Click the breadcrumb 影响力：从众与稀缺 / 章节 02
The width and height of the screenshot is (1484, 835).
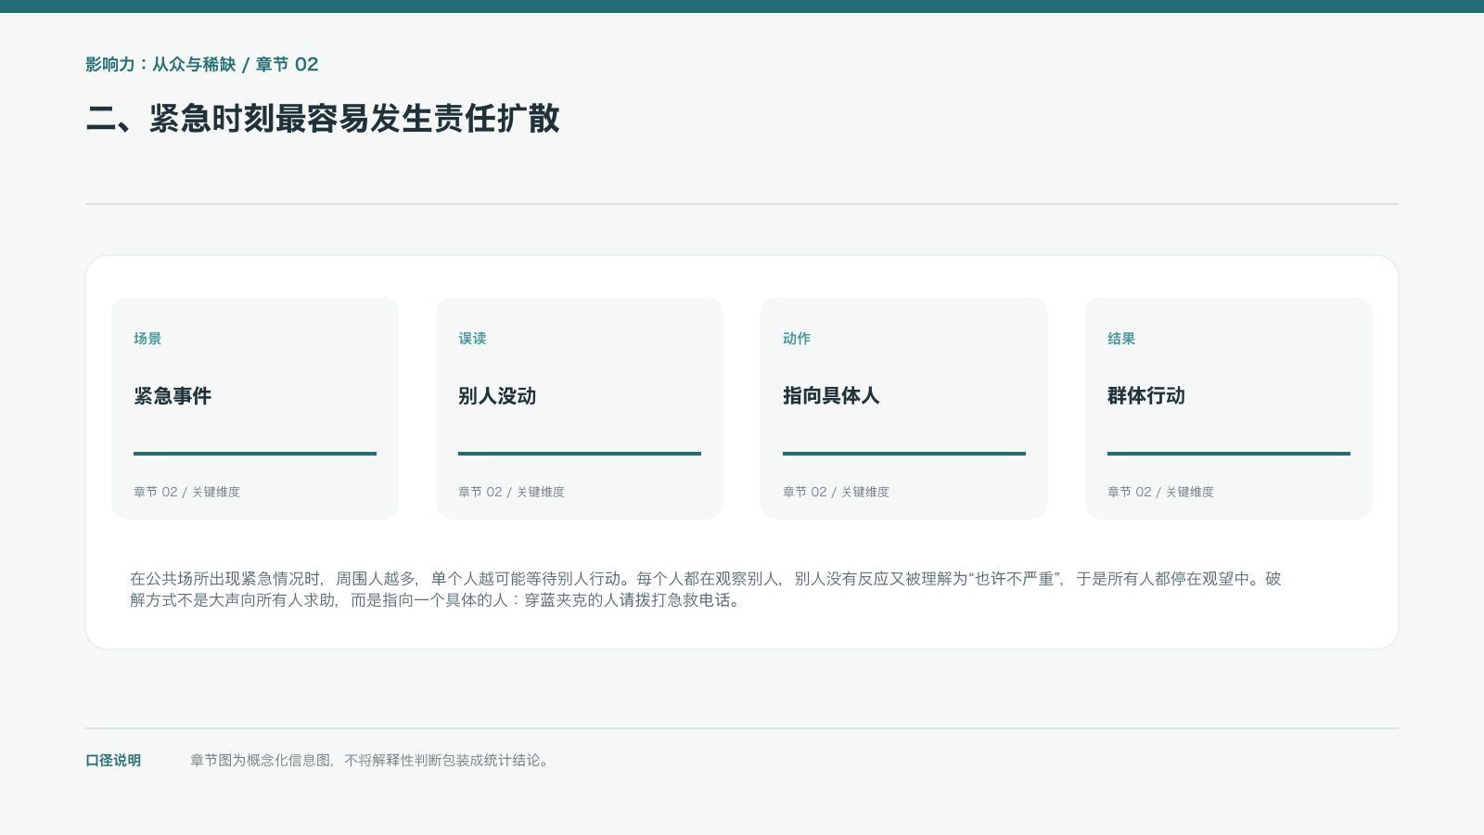(x=202, y=64)
